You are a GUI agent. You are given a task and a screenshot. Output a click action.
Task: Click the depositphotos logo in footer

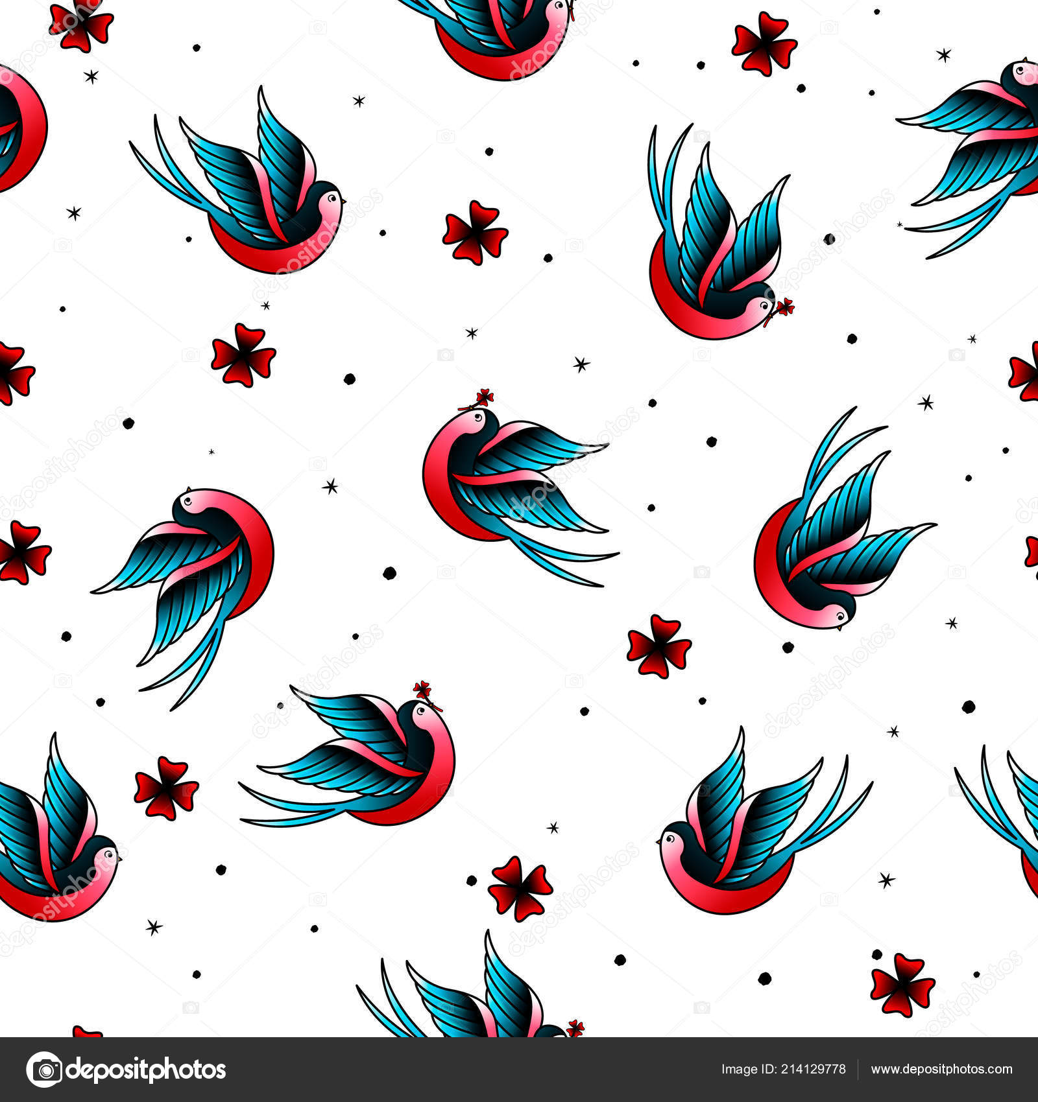[126, 1069]
